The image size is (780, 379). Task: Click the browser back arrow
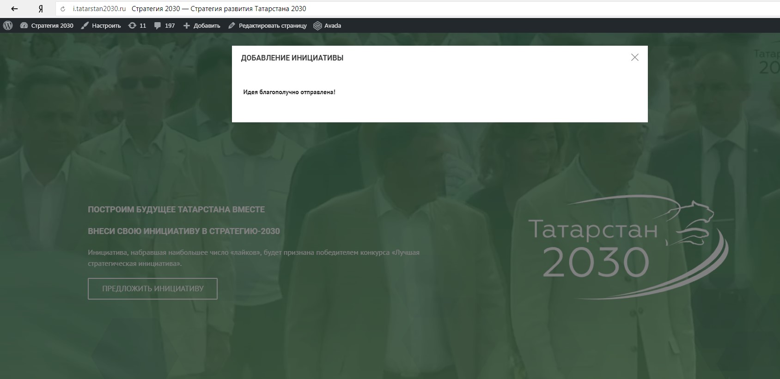tap(14, 9)
